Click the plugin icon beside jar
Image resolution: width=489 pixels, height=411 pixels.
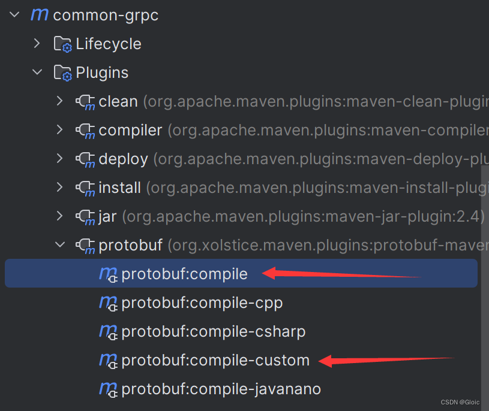pyautogui.click(x=86, y=216)
